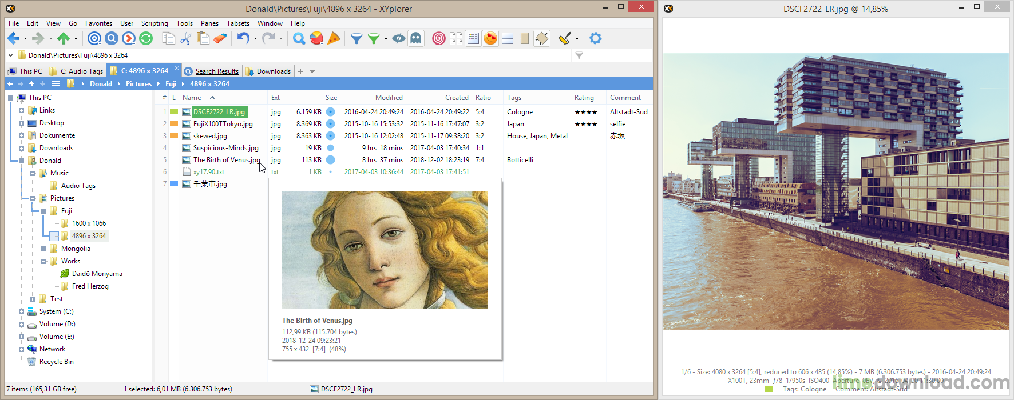Open tab list dropdown arrow after plus button

312,71
